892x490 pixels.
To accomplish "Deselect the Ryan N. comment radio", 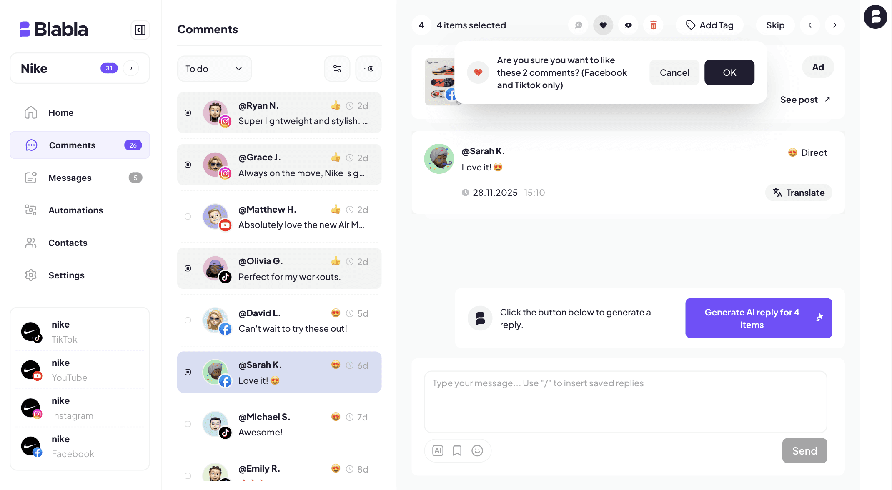I will point(188,112).
